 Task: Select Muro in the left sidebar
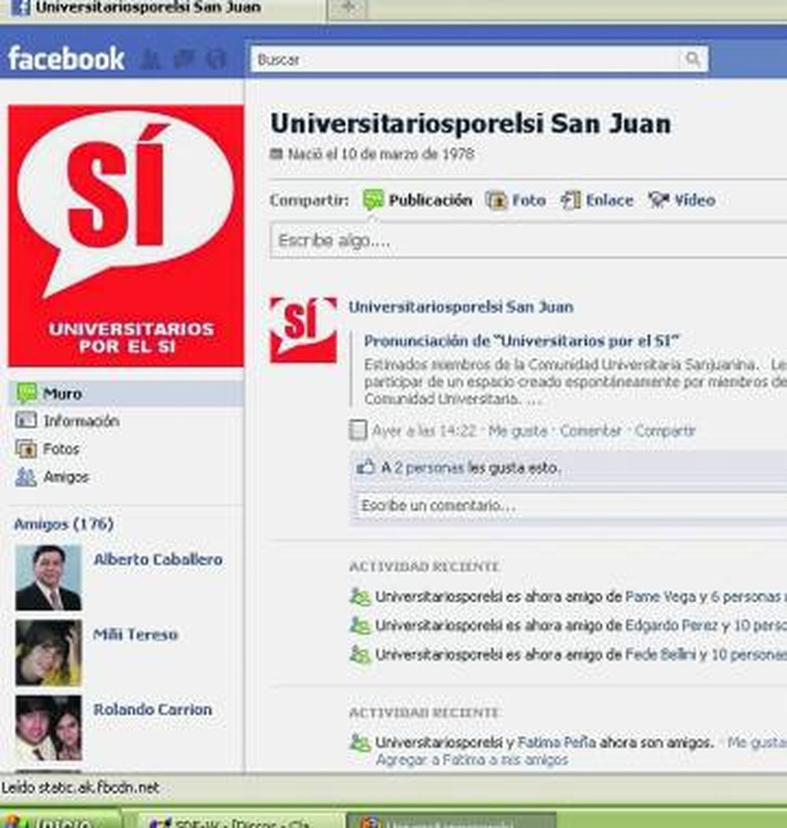(62, 394)
